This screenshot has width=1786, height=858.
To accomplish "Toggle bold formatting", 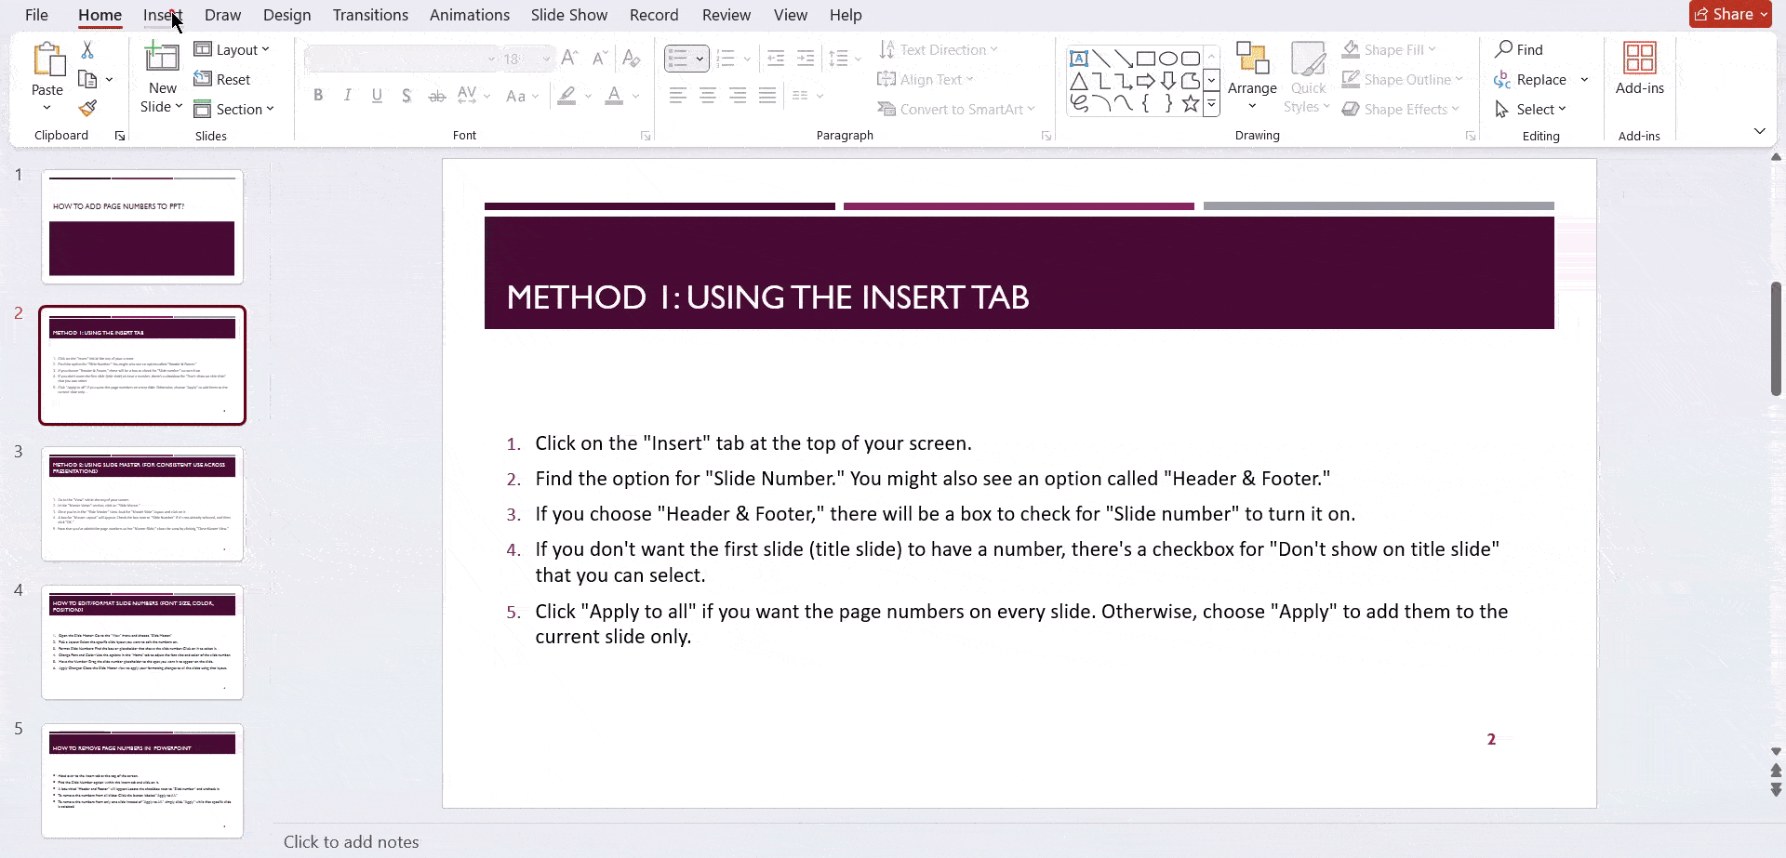I will coord(318,95).
